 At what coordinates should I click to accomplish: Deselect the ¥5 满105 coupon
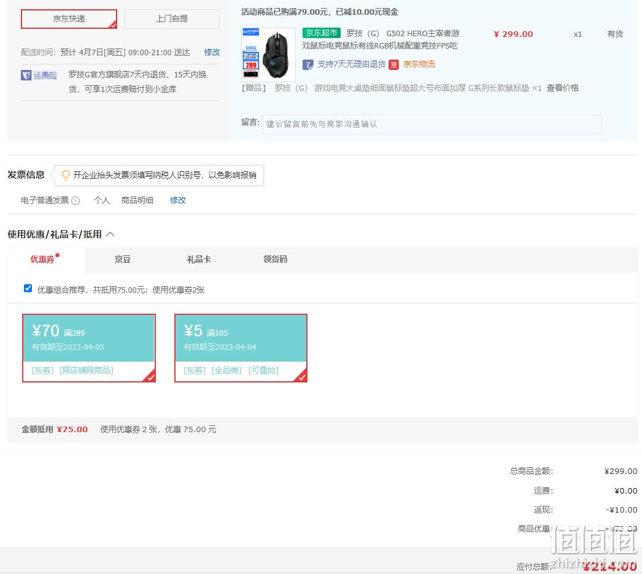241,348
